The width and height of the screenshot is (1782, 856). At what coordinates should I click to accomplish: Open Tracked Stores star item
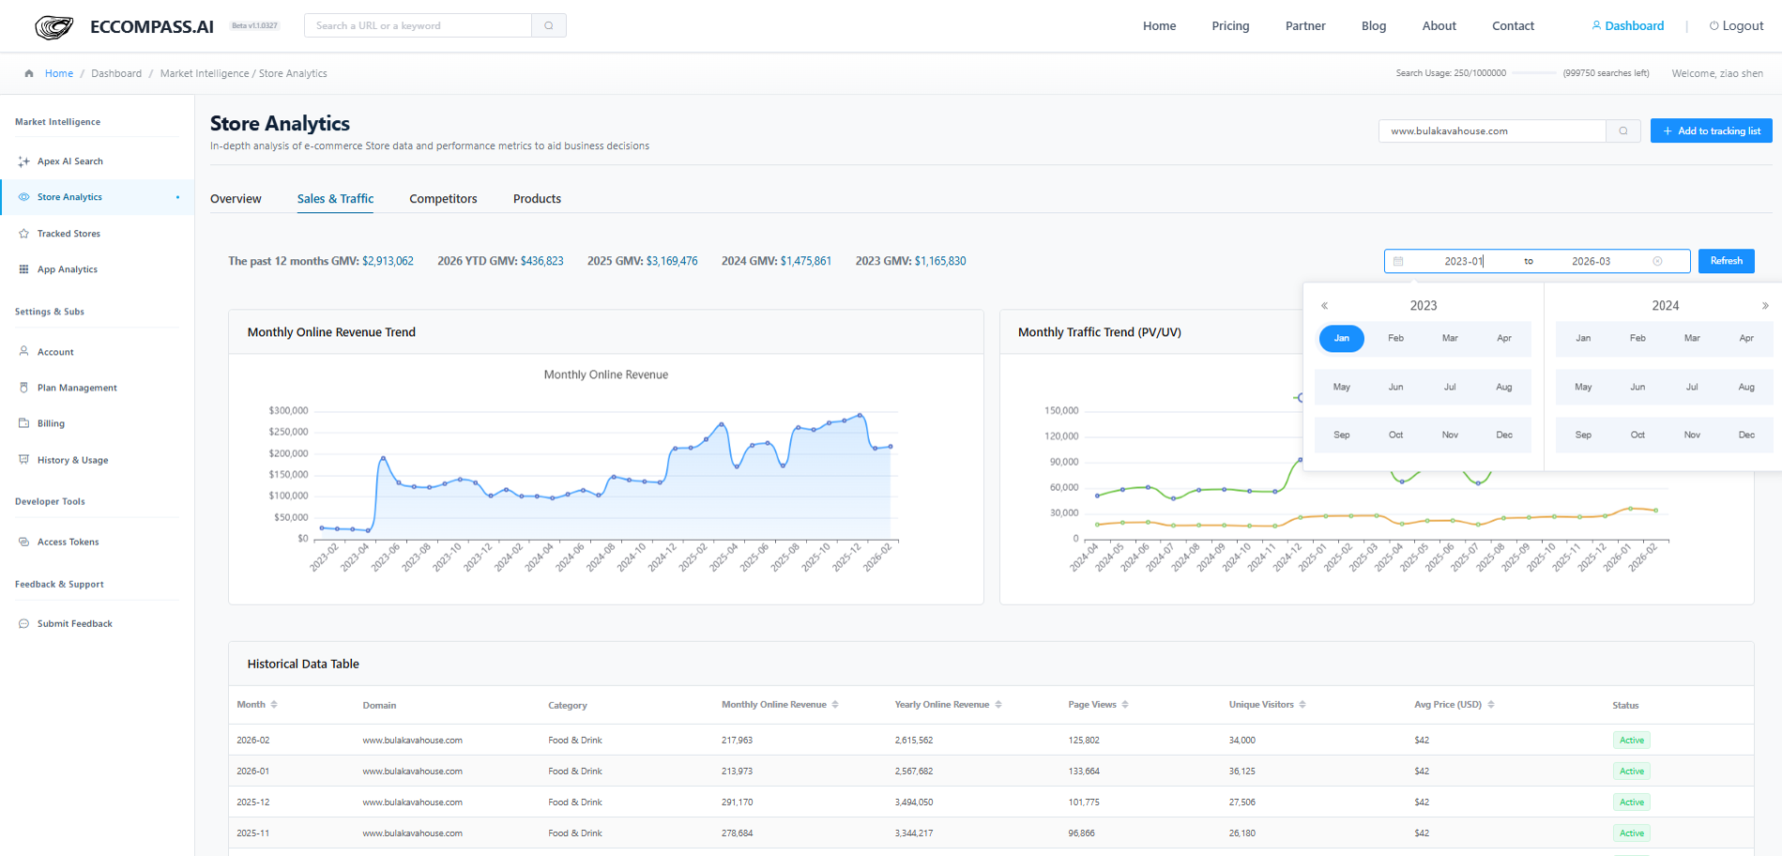tap(68, 234)
